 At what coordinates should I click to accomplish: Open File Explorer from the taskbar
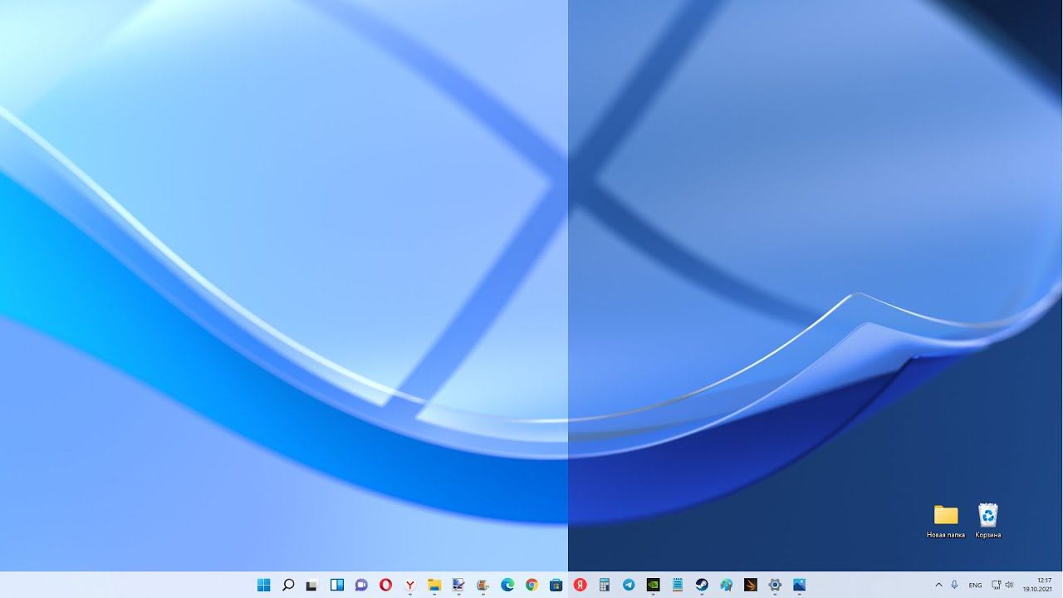click(434, 585)
